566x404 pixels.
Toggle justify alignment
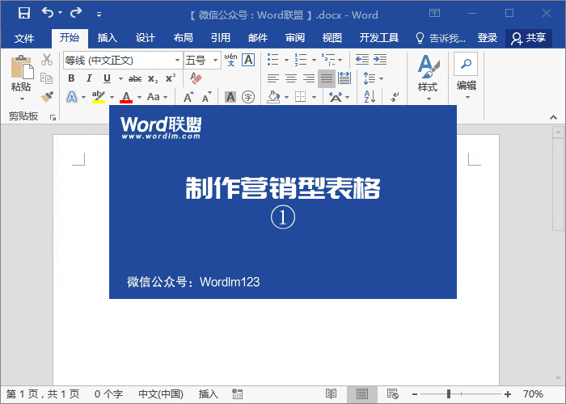point(327,78)
